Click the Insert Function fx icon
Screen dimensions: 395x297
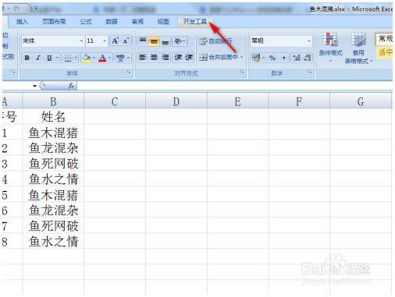[x=71, y=86]
